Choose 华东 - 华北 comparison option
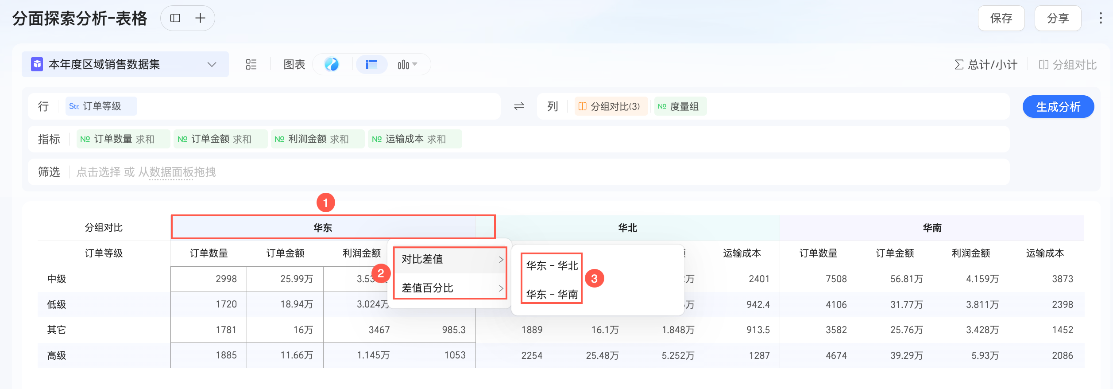The width and height of the screenshot is (1113, 389). [x=552, y=266]
